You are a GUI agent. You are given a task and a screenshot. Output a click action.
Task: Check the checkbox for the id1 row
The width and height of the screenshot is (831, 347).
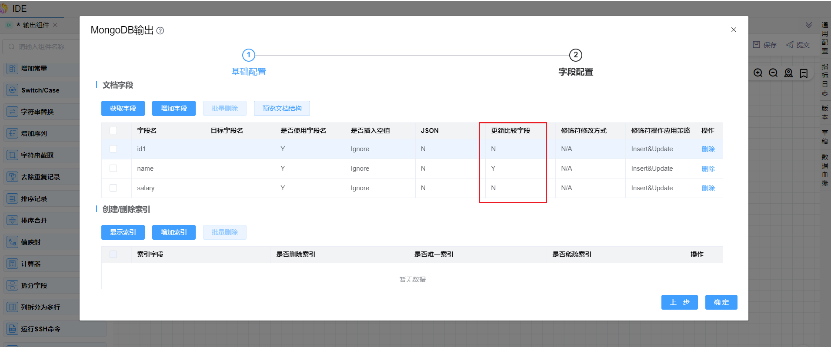coord(113,149)
